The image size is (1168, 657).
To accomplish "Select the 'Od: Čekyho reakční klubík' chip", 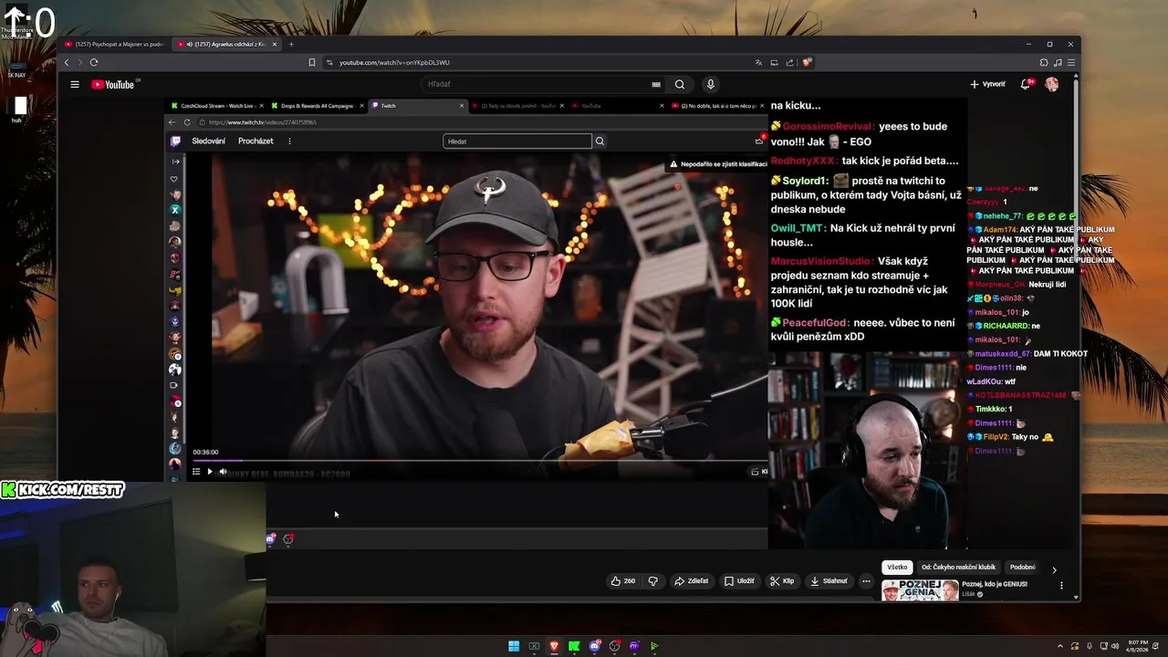I will coord(958,567).
